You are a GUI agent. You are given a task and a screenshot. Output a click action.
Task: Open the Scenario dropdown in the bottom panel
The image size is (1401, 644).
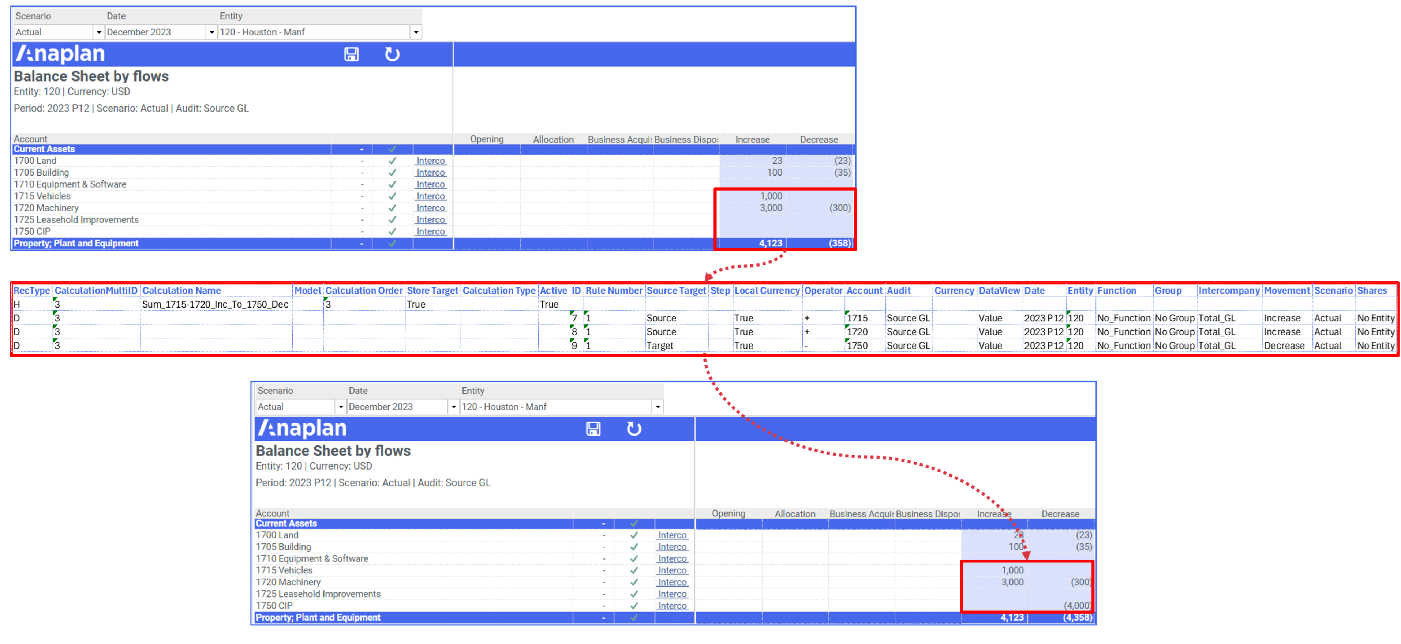340,407
